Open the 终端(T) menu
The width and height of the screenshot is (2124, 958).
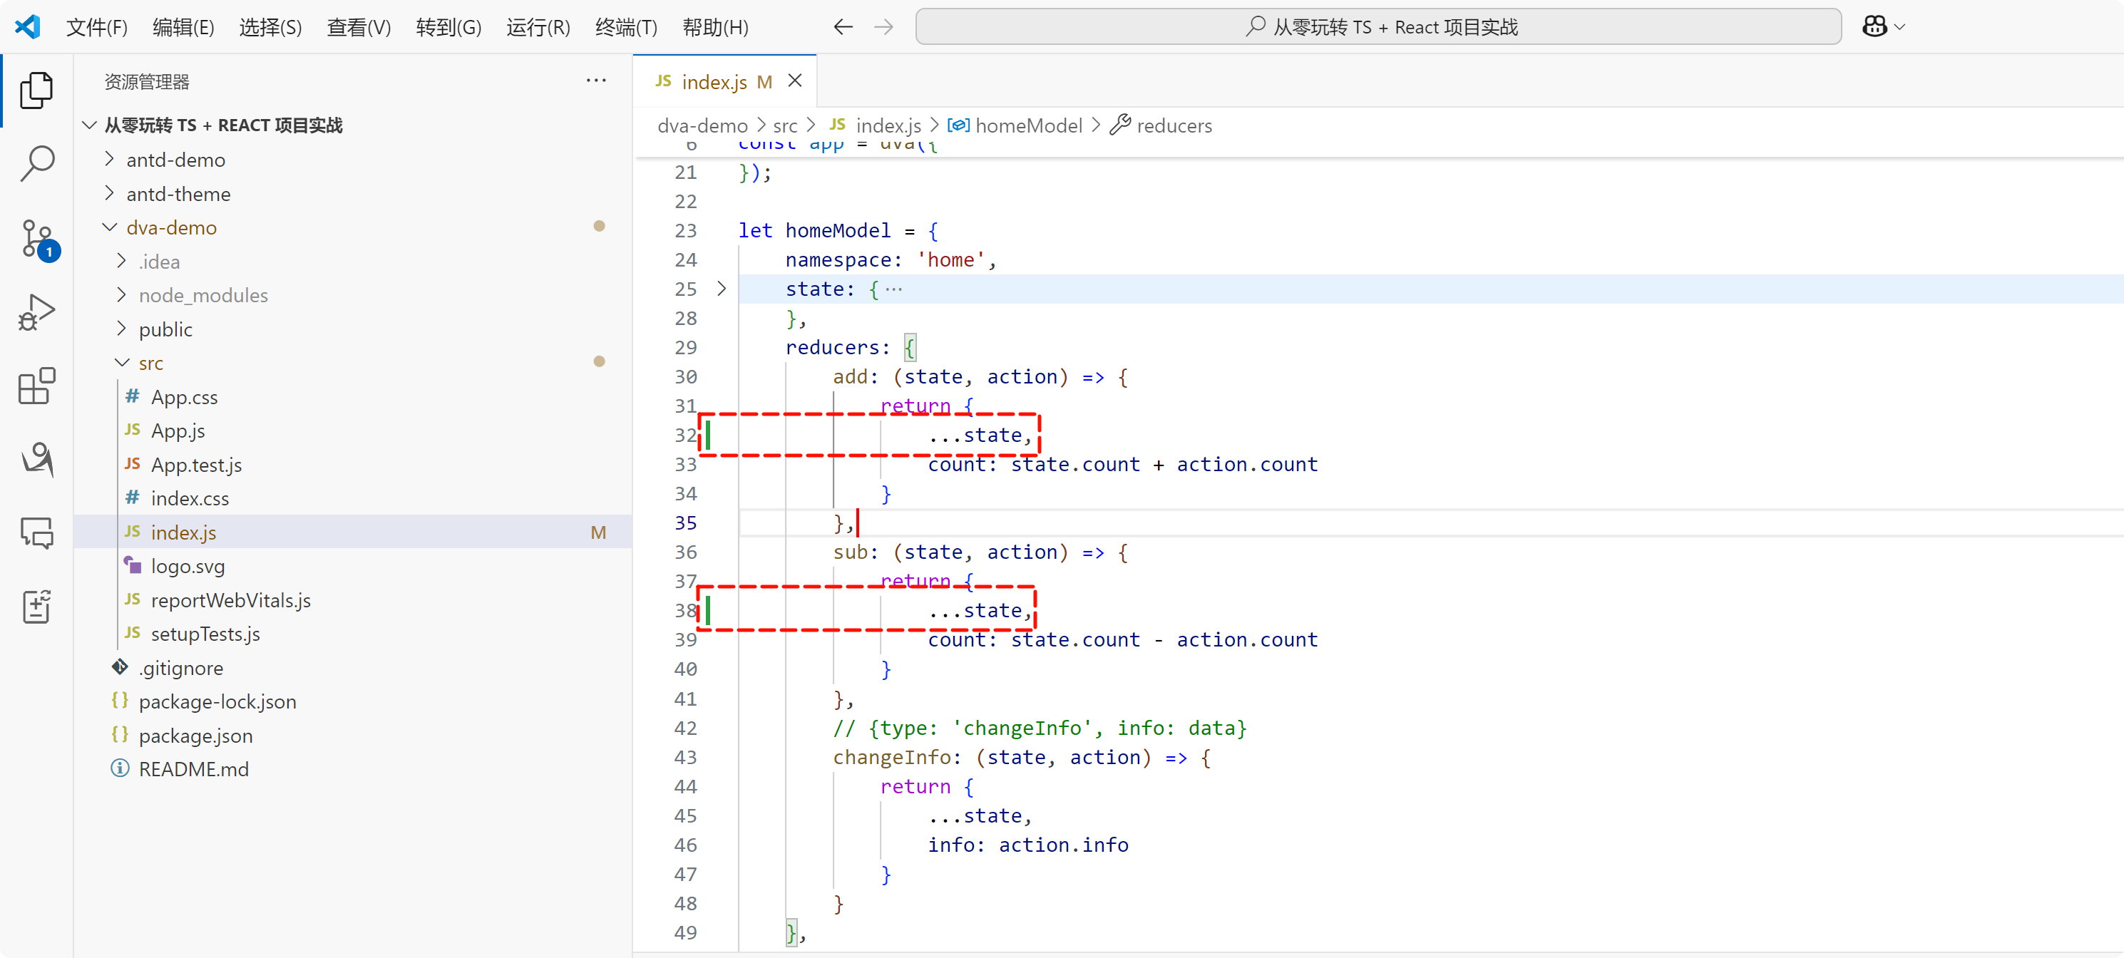pyautogui.click(x=626, y=27)
